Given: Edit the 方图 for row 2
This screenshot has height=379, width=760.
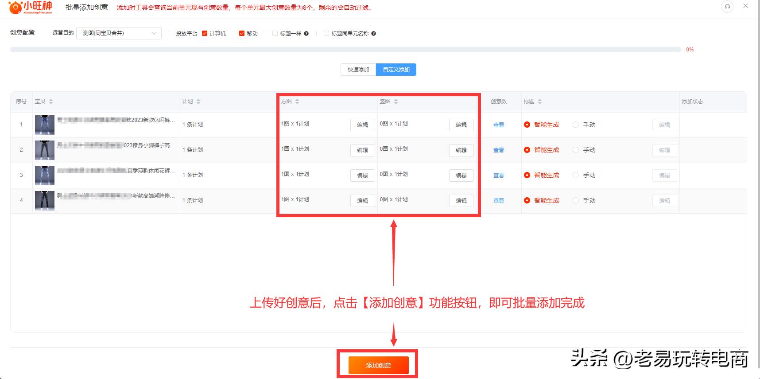Looking at the screenshot, I should (x=362, y=150).
